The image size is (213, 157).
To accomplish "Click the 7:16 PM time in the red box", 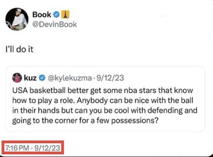I will [17, 148].
